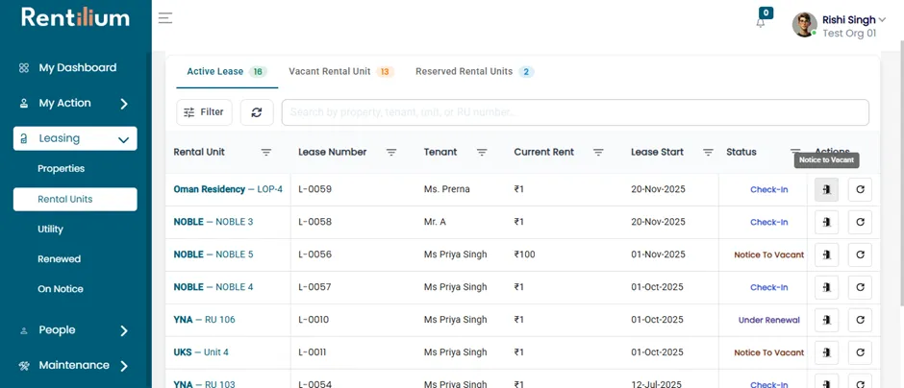Click Notice to Vacant icon for L-0056
The height and width of the screenshot is (388, 904).
pyautogui.click(x=827, y=255)
